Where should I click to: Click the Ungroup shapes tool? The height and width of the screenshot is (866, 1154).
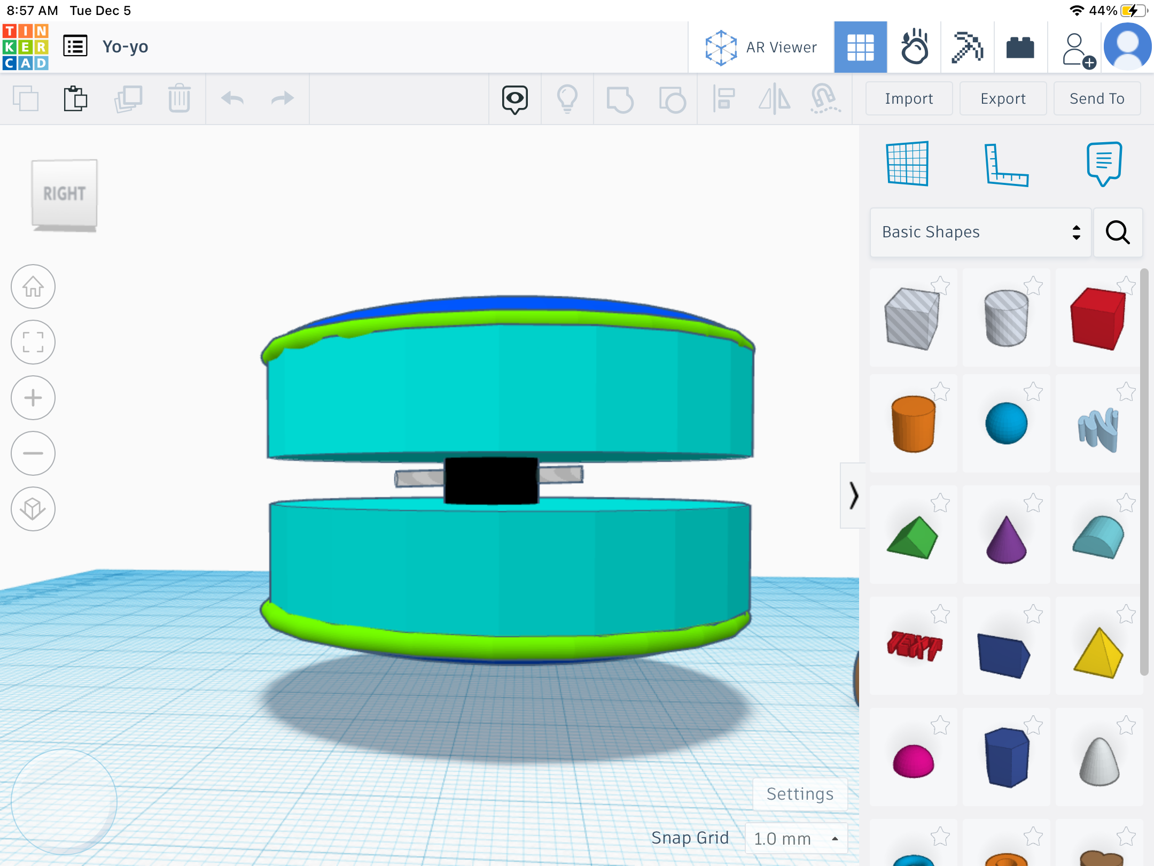(672, 100)
